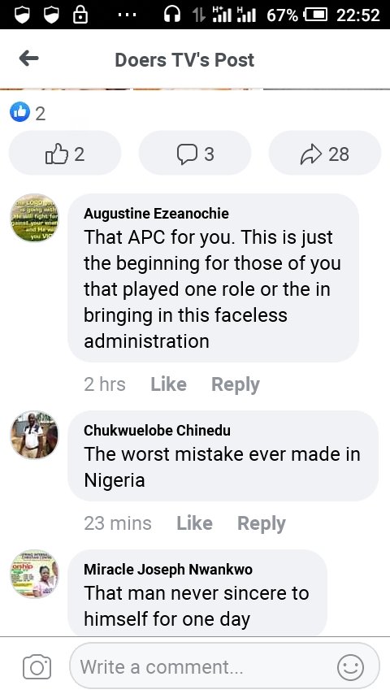Reply to Augustine Ezeanochie's comment
Viewport: 390px width, 694px height.
click(235, 384)
